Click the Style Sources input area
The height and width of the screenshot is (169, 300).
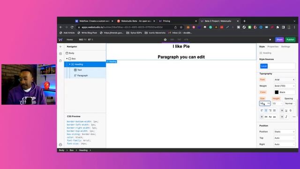click(x=277, y=66)
